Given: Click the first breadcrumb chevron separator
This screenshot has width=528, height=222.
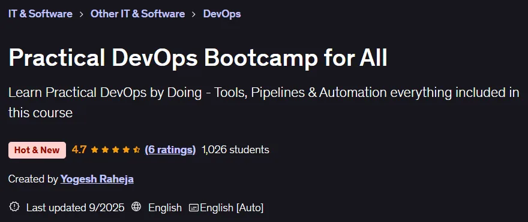Looking at the screenshot, I should click(82, 14).
